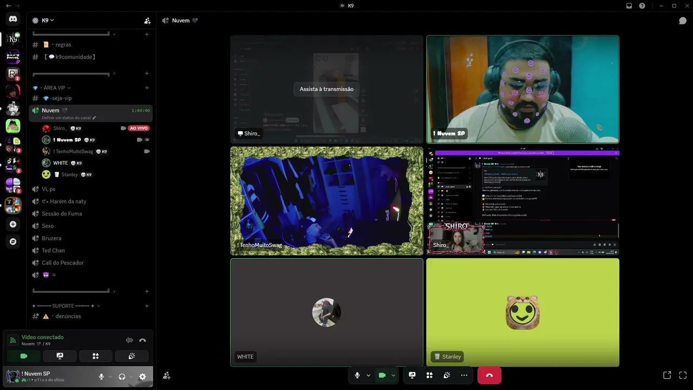The image size is (693, 390).
Task: Pop out the call window
Action: pyautogui.click(x=667, y=375)
